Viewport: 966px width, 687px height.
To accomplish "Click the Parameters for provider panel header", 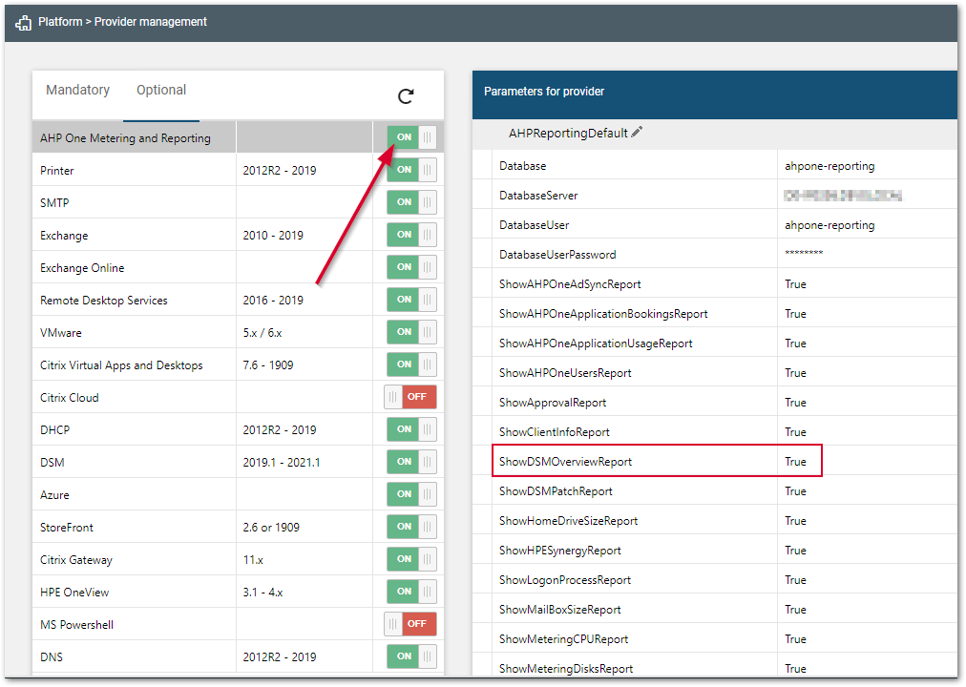I will (x=715, y=94).
